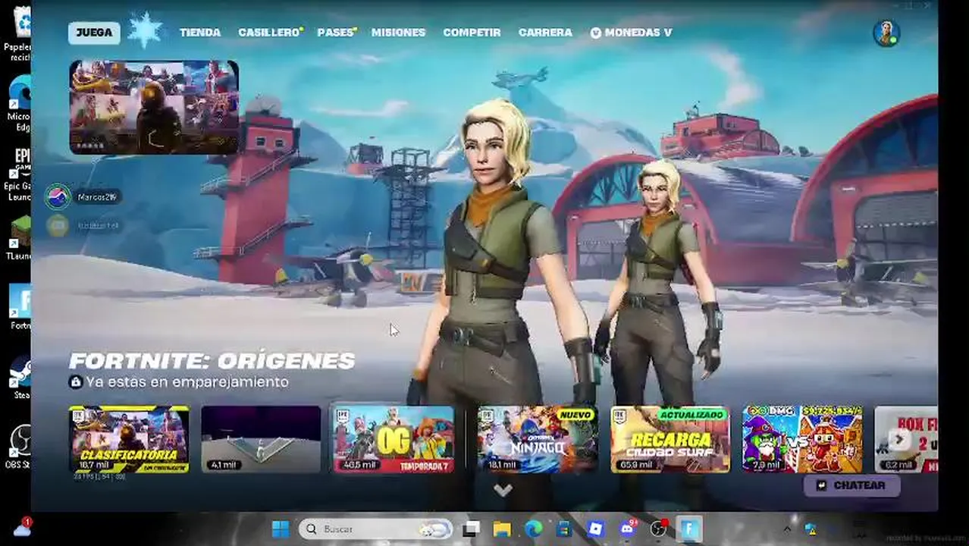The width and height of the screenshot is (969, 546).
Task: Click the Buscar taskbar search field
Action: tap(376, 529)
